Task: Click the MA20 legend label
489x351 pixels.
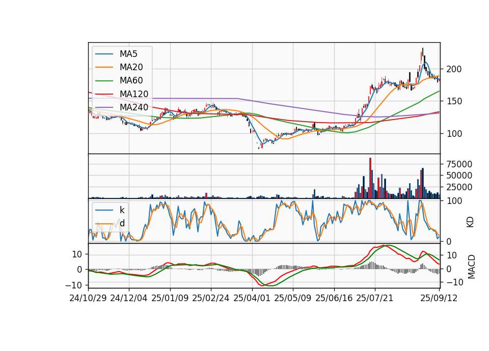Action: (x=131, y=67)
